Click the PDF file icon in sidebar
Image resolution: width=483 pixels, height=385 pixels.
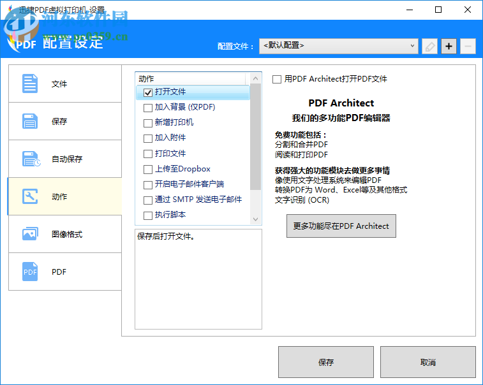coord(30,272)
